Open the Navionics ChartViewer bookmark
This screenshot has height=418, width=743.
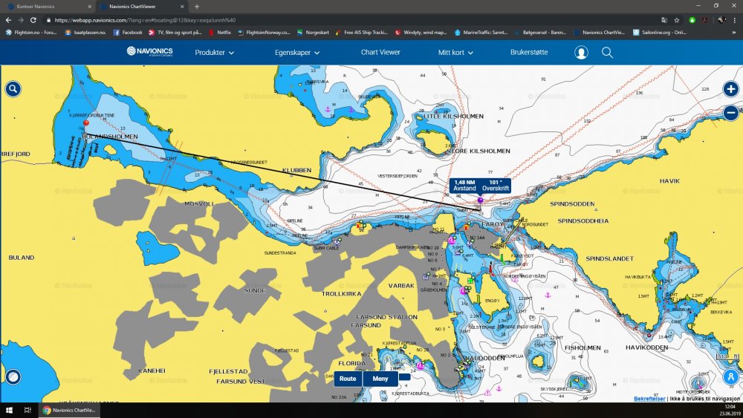click(x=600, y=33)
